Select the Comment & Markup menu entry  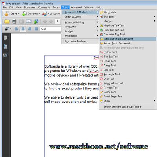(x=80, y=12)
